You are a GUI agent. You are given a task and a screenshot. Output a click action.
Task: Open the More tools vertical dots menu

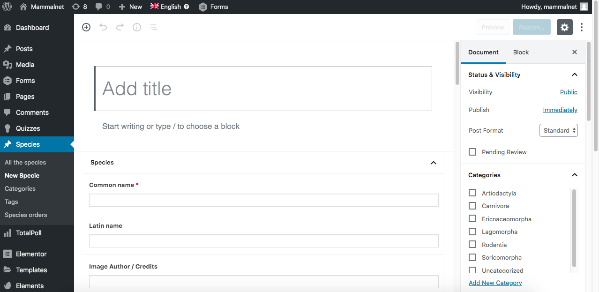(x=582, y=27)
